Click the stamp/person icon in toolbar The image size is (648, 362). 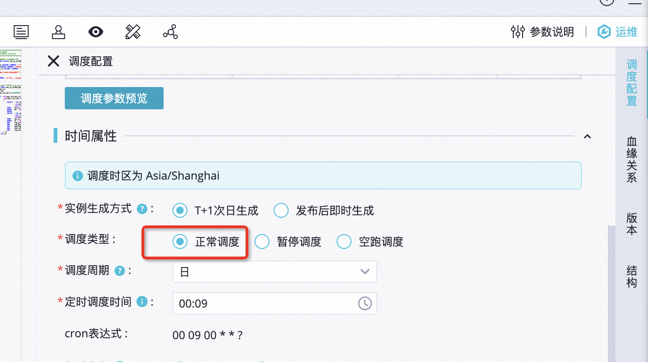58,32
